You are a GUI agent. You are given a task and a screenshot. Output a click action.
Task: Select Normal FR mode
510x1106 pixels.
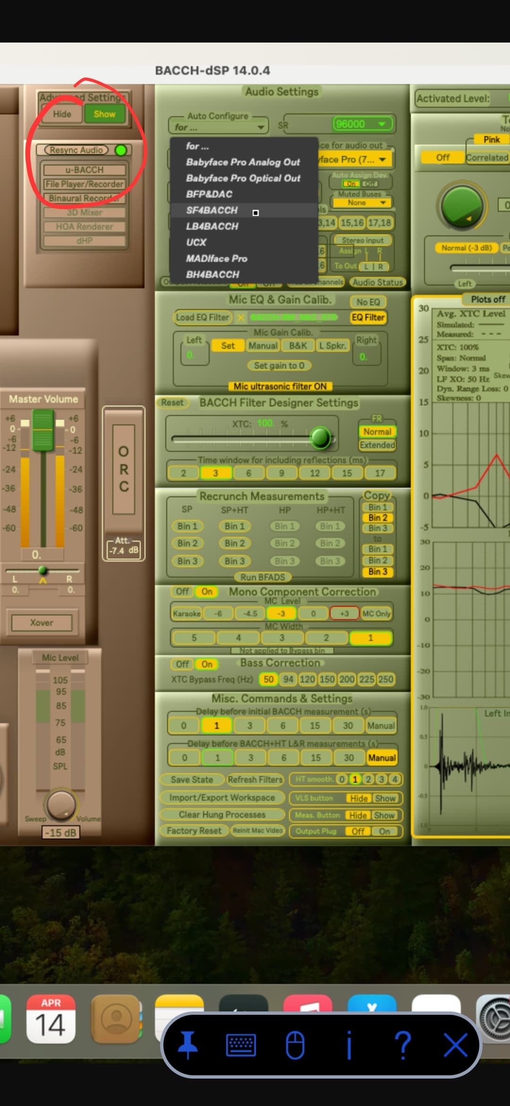coord(377,432)
